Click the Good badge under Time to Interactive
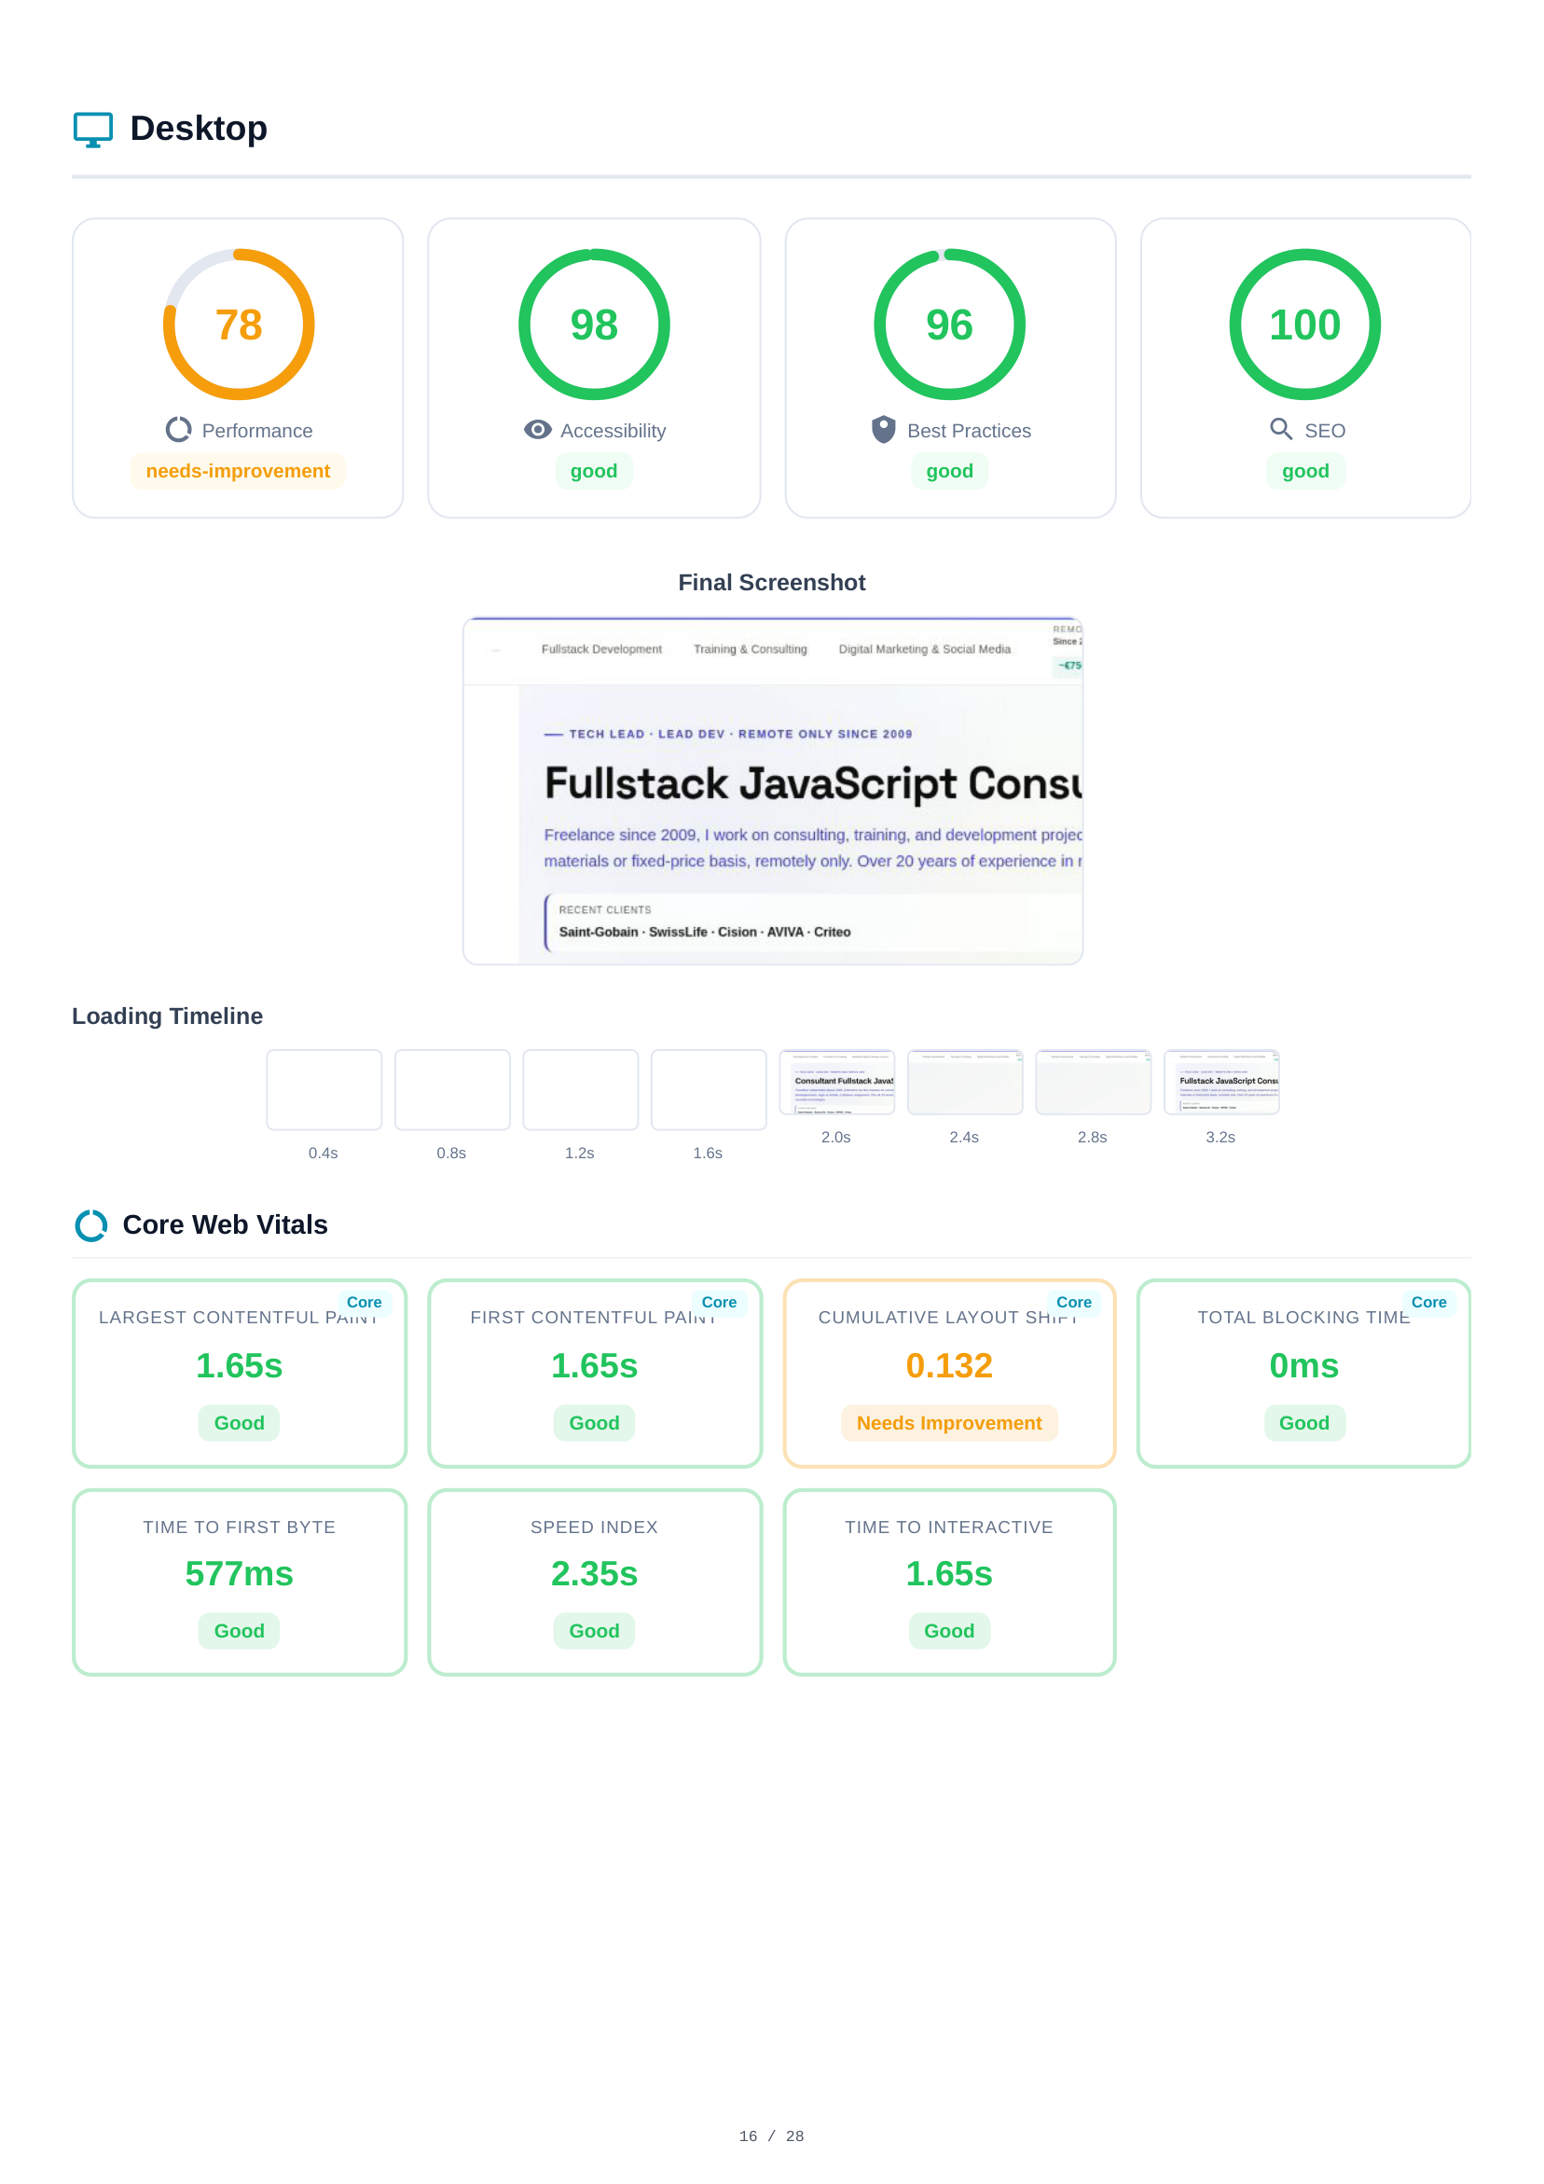The width and height of the screenshot is (1544, 2184). coord(948,1631)
